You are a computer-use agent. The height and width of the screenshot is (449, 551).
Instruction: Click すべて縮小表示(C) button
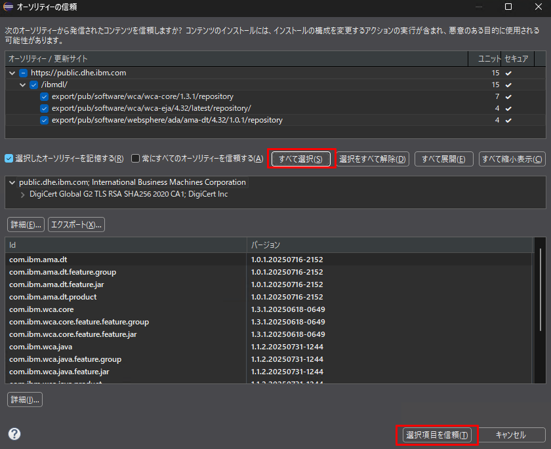512,159
